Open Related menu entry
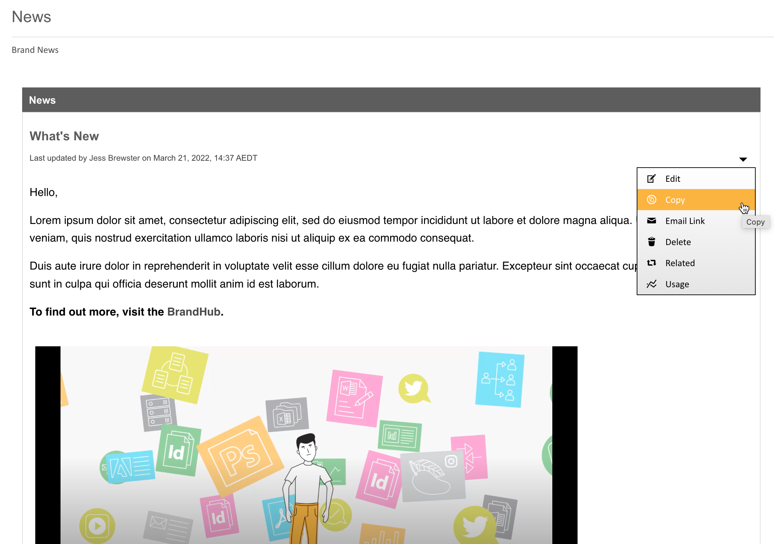The height and width of the screenshot is (544, 774). click(680, 263)
